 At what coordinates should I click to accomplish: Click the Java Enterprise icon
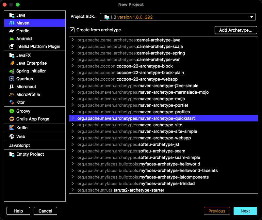12,63
